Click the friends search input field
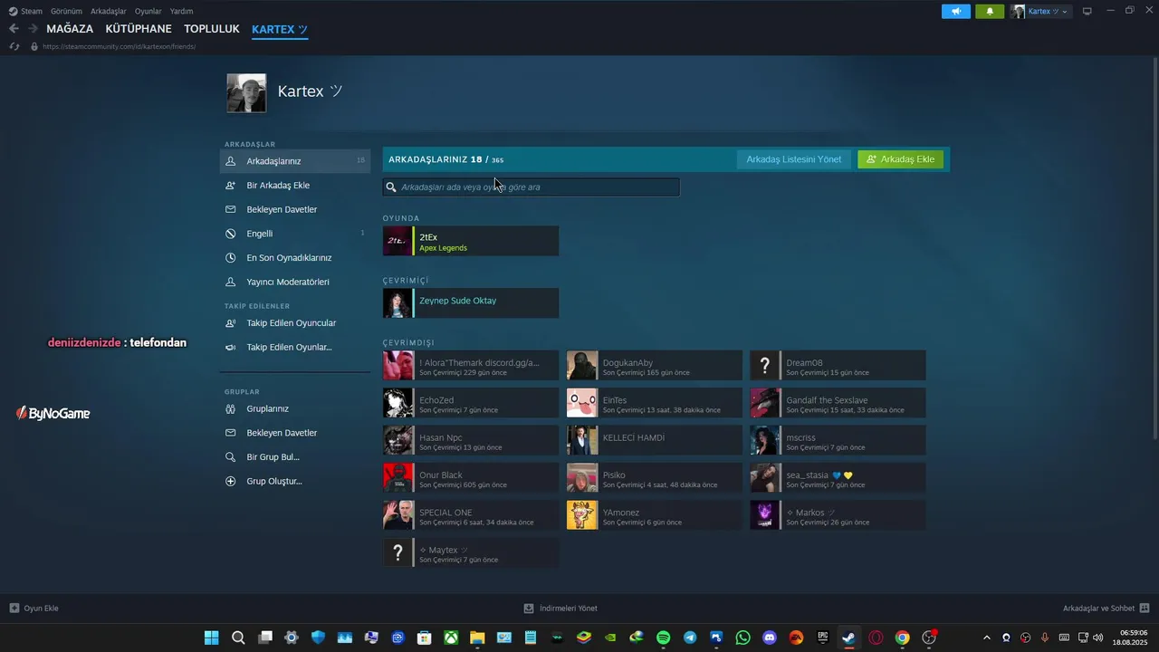1159x652 pixels. [x=531, y=187]
